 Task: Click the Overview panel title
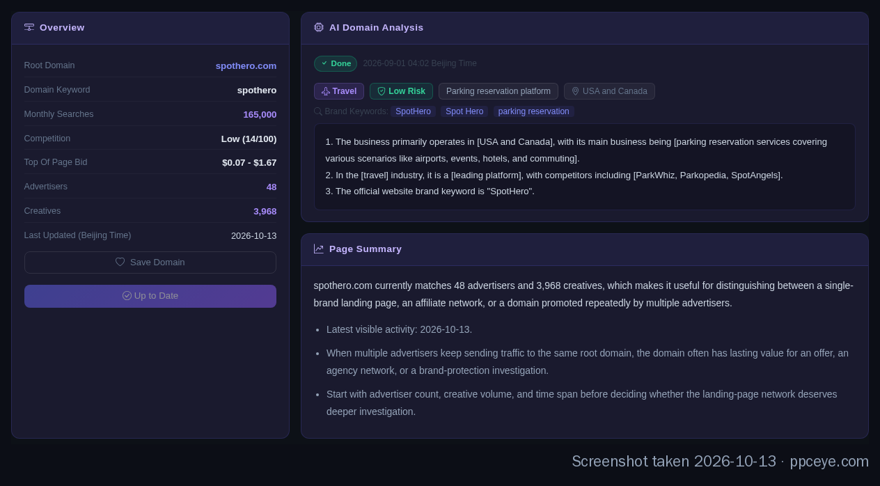(x=62, y=27)
